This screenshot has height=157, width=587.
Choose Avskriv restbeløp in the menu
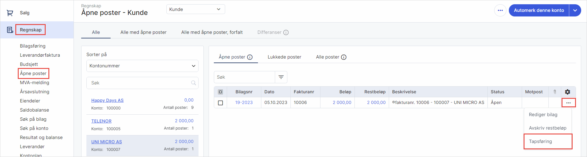point(547,128)
